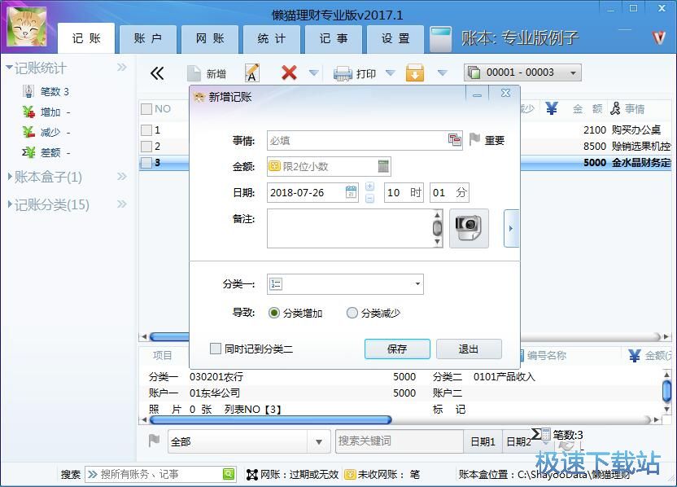677x487 pixels.
Task: Check the row 3 checkbox
Action: coord(146,163)
